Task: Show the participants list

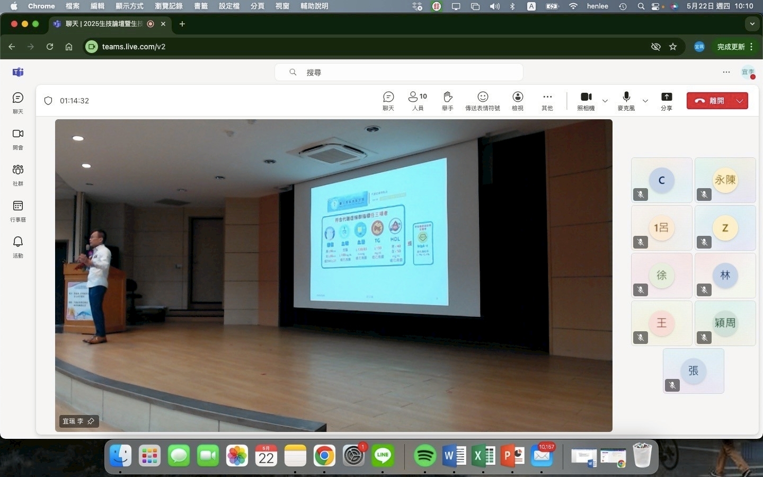Action: (418, 100)
